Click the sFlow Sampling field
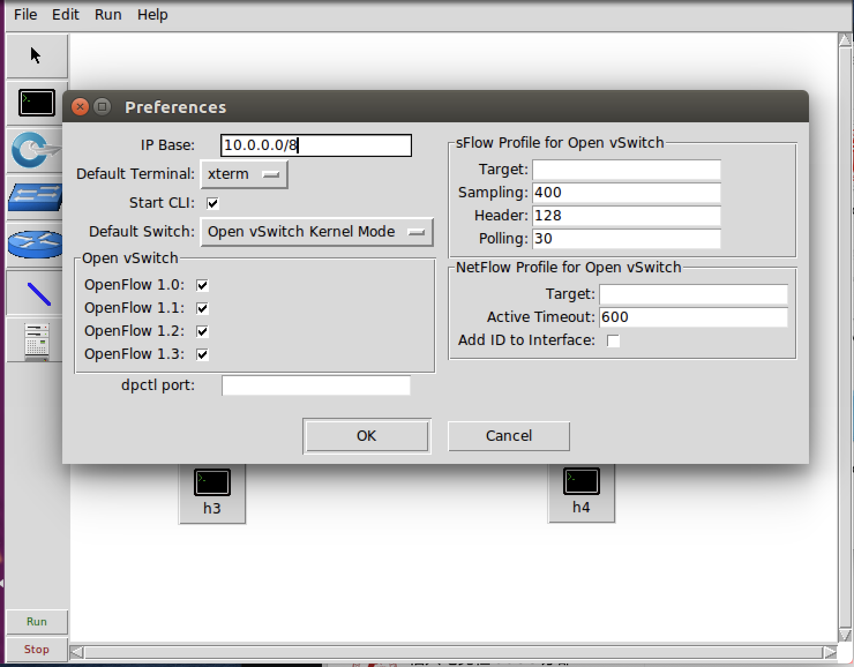The height and width of the screenshot is (667, 854). tap(627, 193)
